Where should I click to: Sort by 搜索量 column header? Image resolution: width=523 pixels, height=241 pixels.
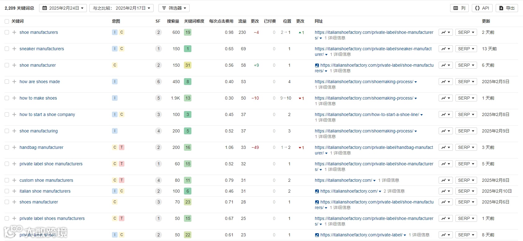click(x=173, y=21)
